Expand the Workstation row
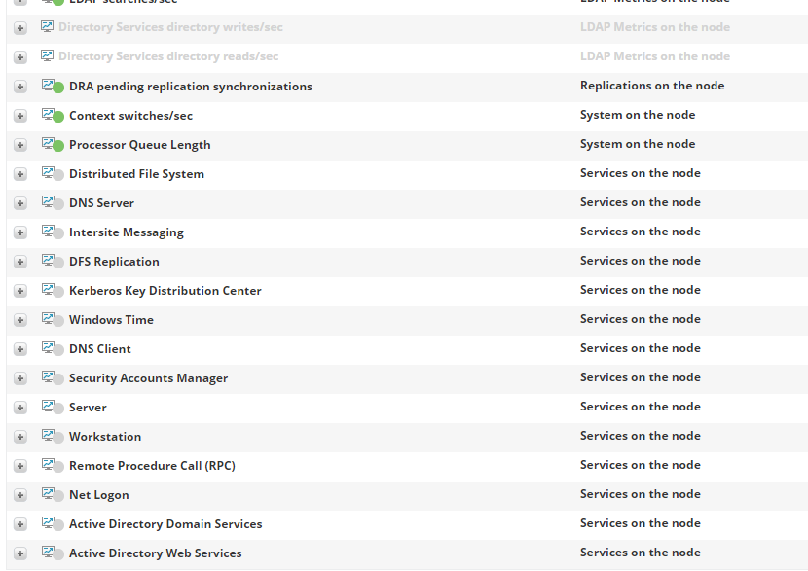Viewport: 808px width, 571px height. pos(20,437)
